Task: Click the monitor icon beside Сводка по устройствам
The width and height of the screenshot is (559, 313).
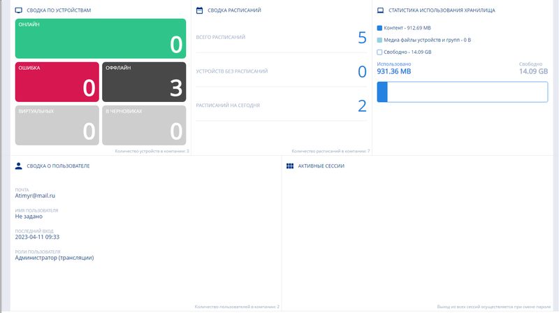Action: 19,11
